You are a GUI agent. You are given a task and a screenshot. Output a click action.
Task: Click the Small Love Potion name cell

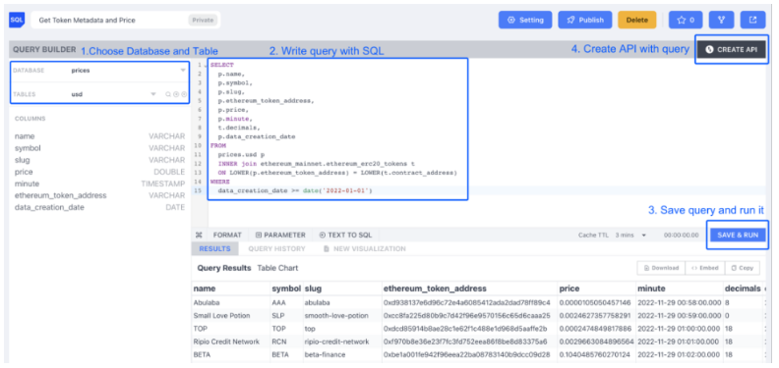point(221,315)
